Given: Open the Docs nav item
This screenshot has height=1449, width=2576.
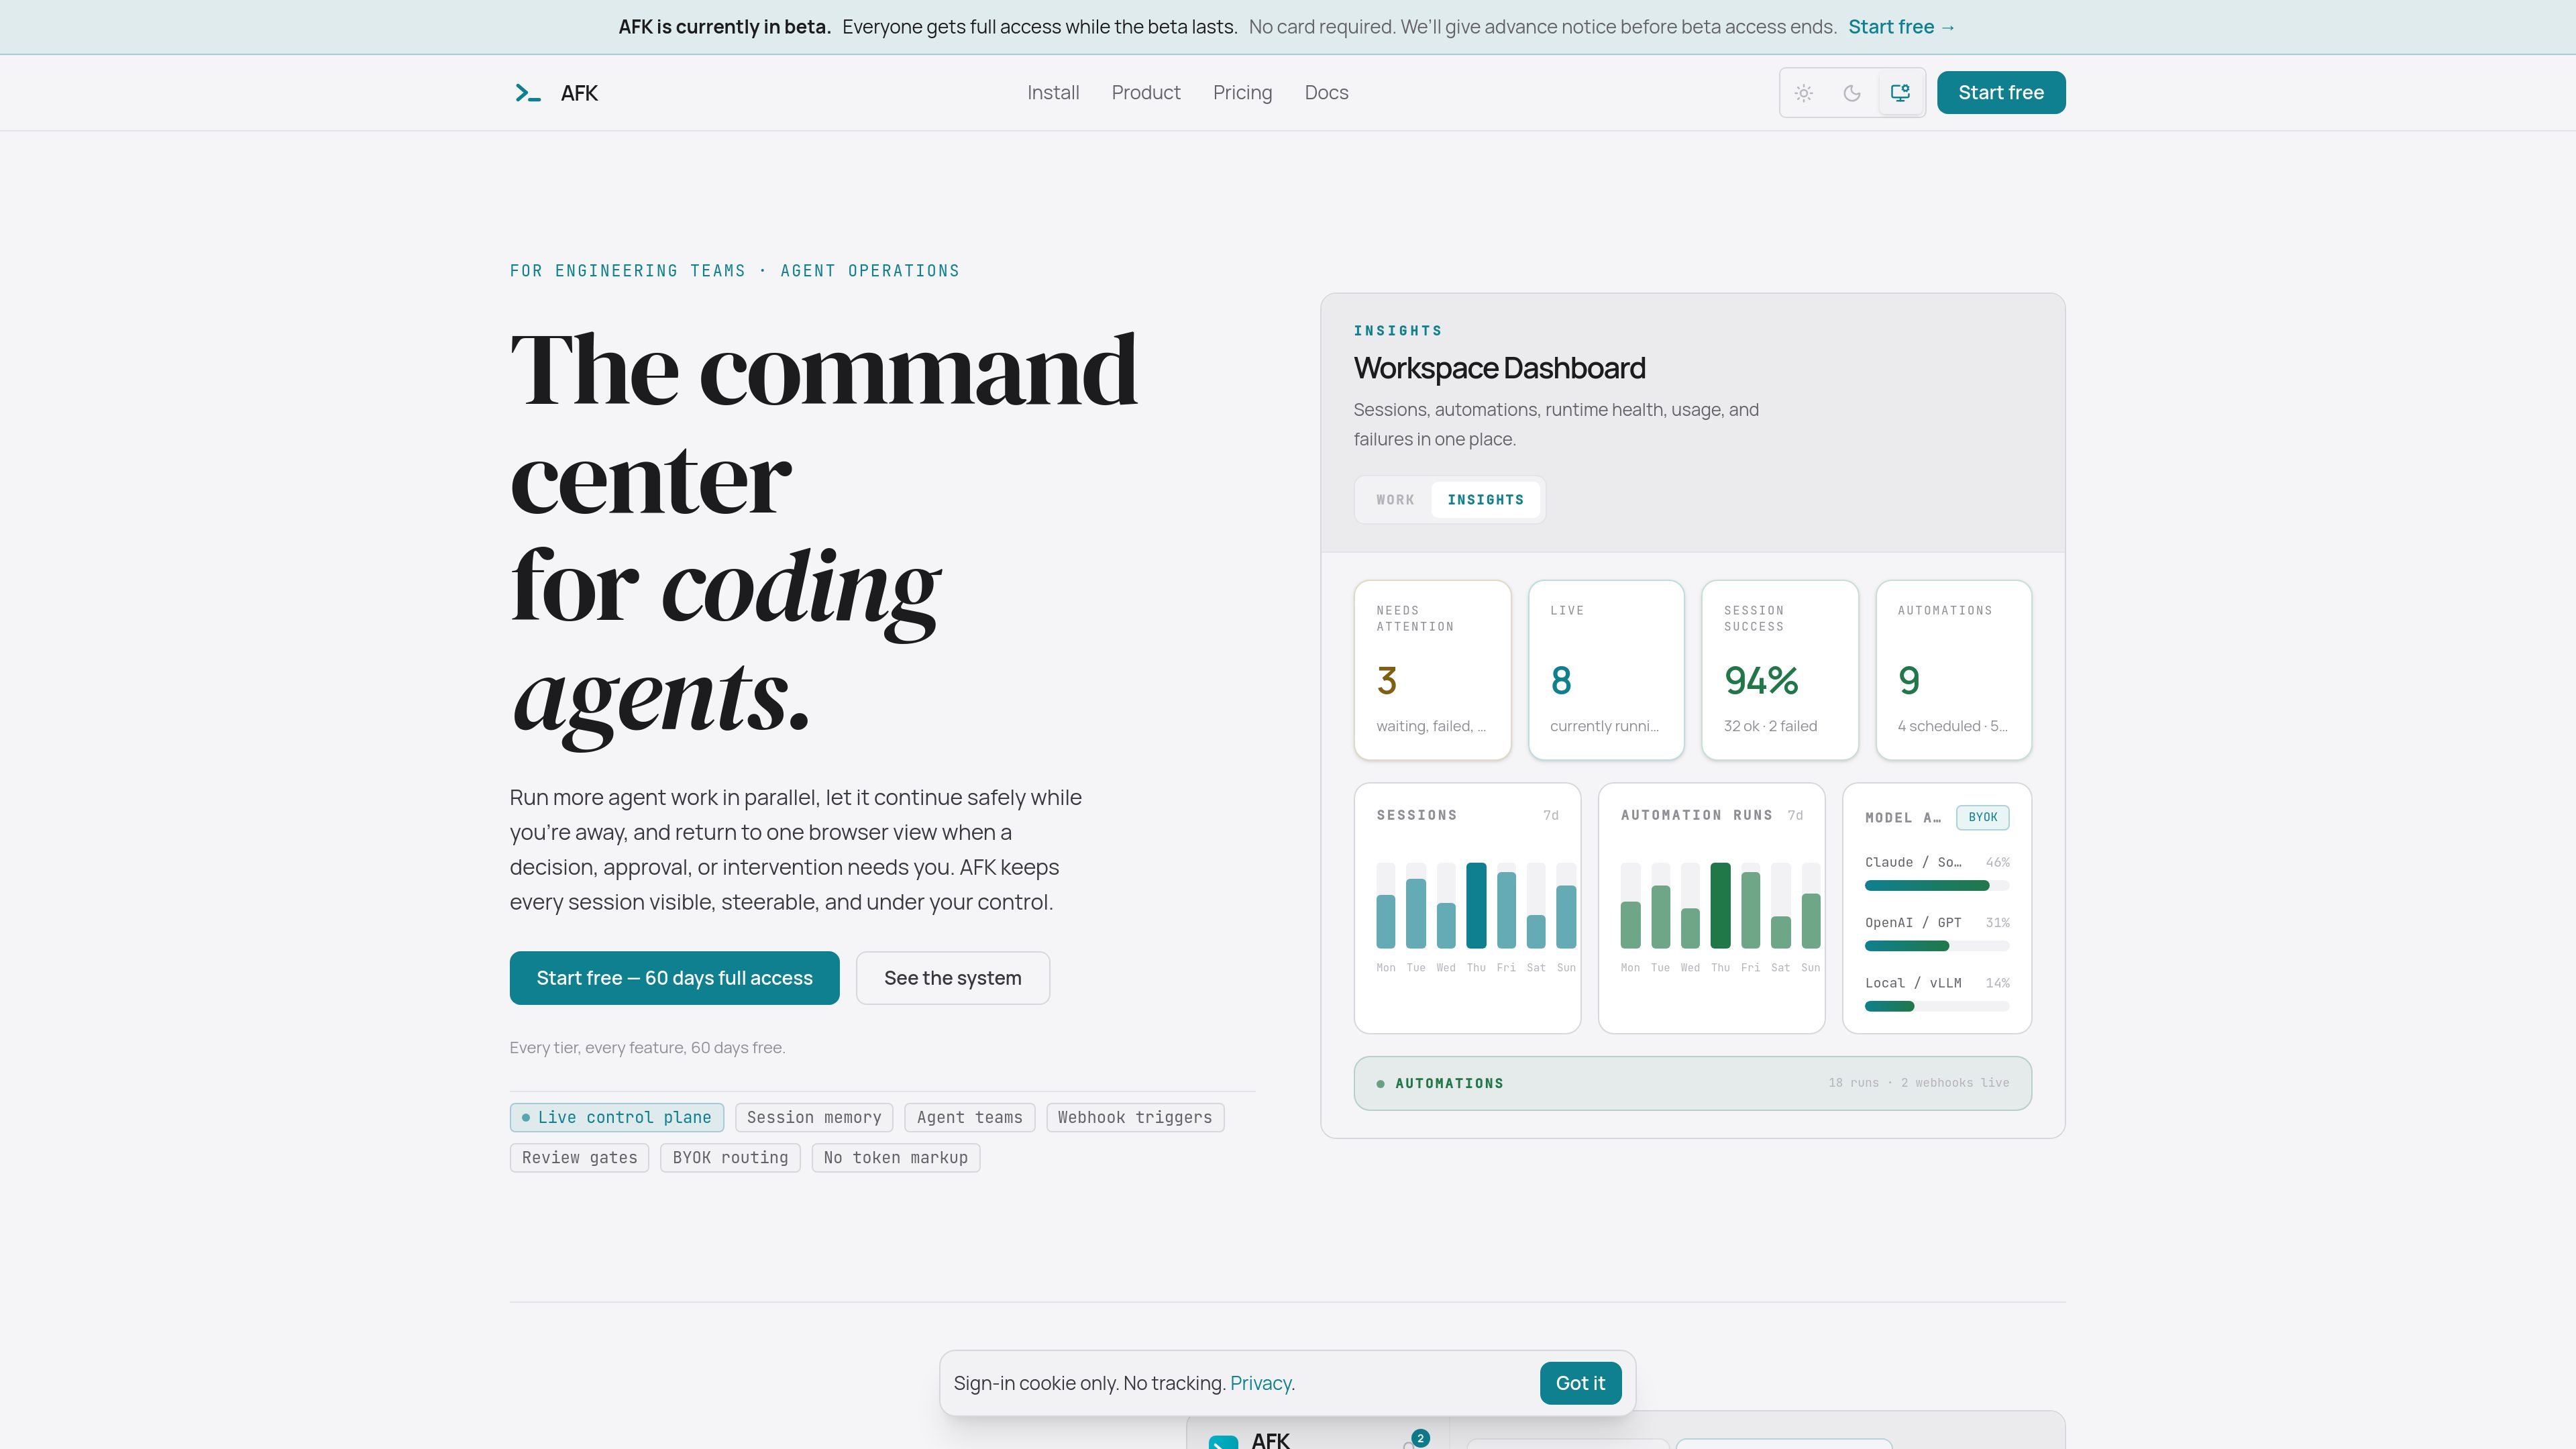Looking at the screenshot, I should 1326,93.
